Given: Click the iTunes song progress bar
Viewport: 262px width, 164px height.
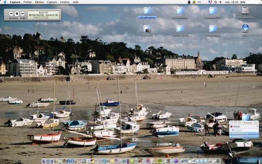Looking at the screenshot, I should pos(43,17).
